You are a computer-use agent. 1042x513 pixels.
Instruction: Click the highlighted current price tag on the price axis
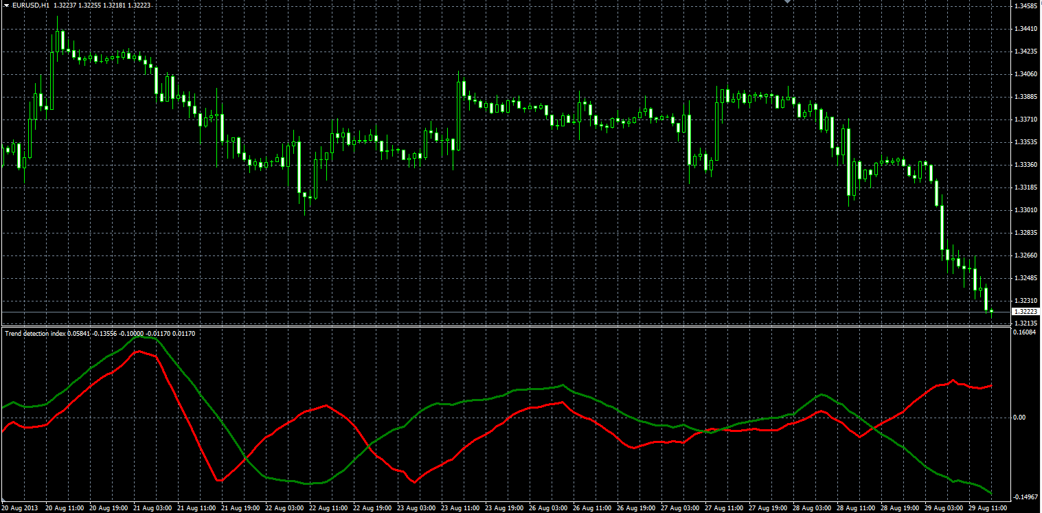(1025, 312)
